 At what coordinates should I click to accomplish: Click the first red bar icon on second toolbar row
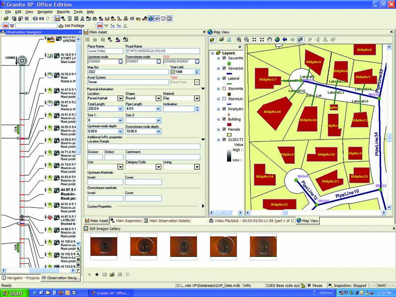[x=5, y=26]
